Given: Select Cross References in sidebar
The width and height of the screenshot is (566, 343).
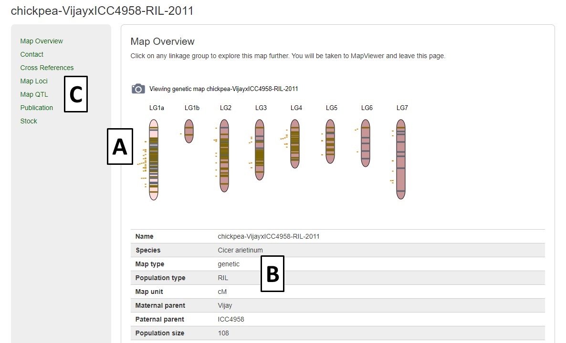Looking at the screenshot, I should pyautogui.click(x=47, y=68).
